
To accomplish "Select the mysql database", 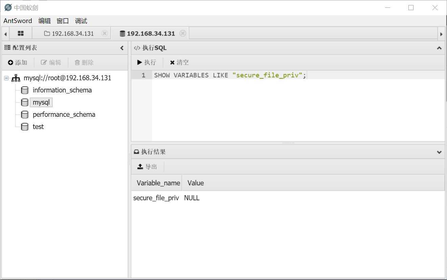I will click(x=41, y=102).
